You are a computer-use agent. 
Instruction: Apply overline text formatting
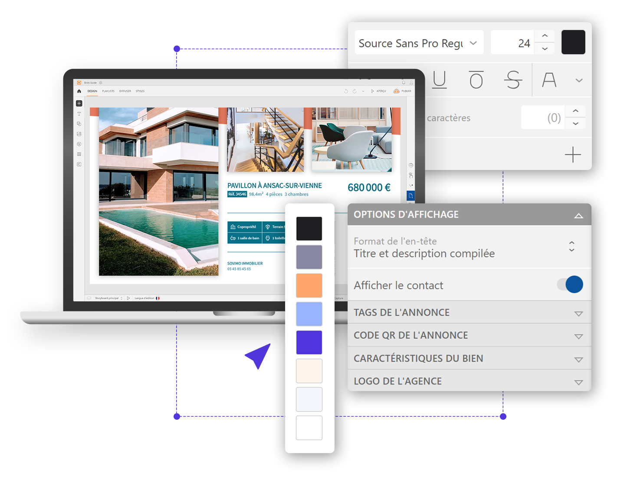tap(476, 80)
